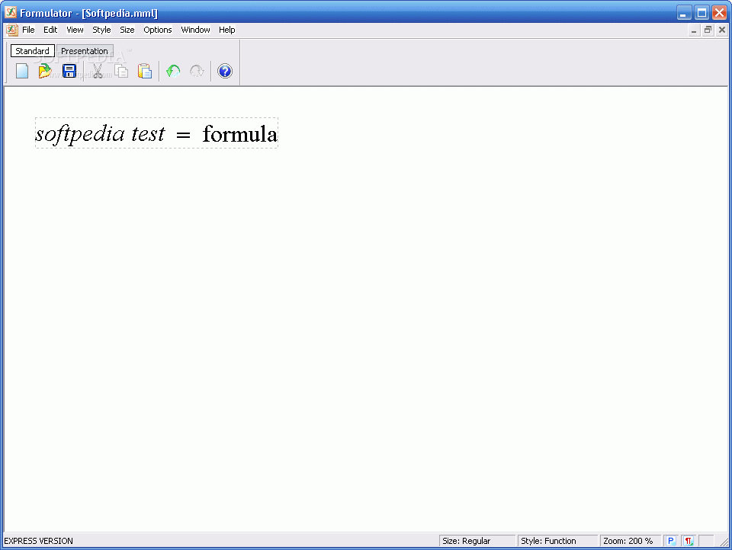Close the Softpedia.mml document with inner X

(x=722, y=30)
